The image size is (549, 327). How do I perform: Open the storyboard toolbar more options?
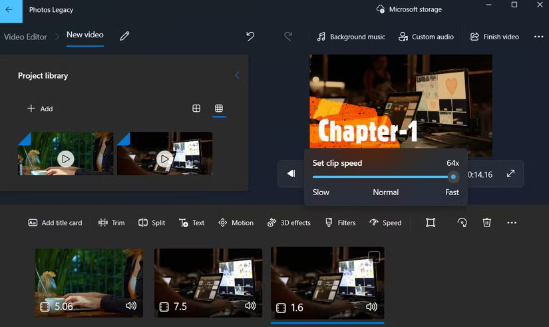tap(511, 222)
